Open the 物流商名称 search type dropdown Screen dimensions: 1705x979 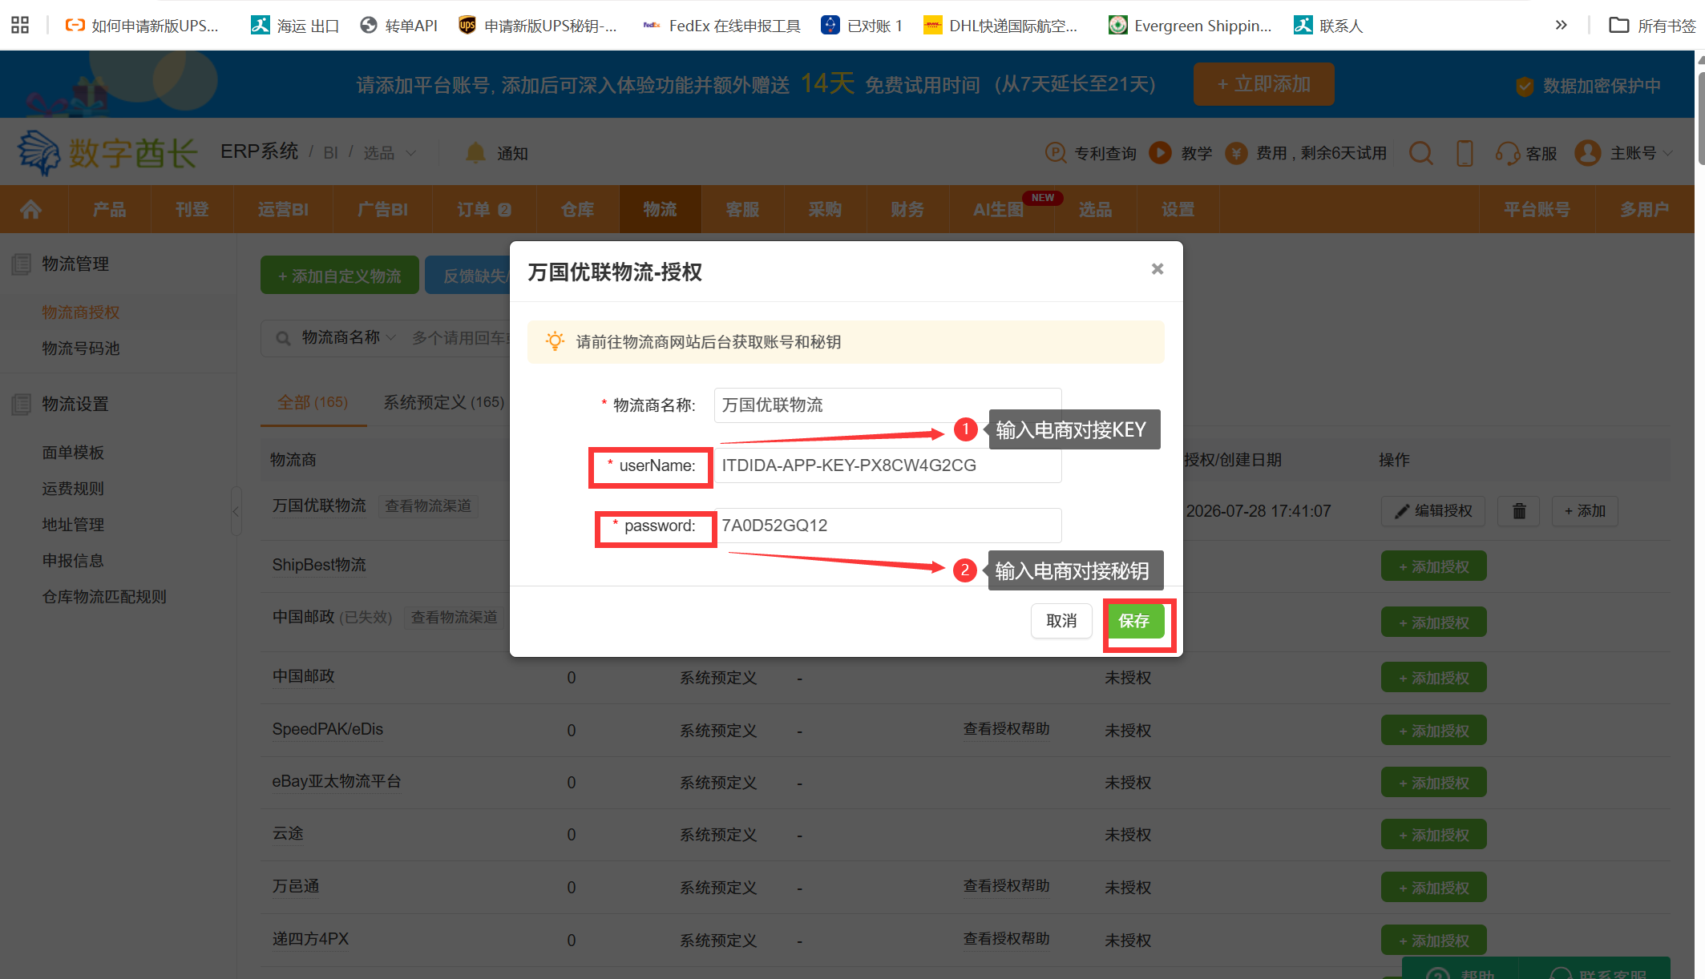tap(348, 338)
